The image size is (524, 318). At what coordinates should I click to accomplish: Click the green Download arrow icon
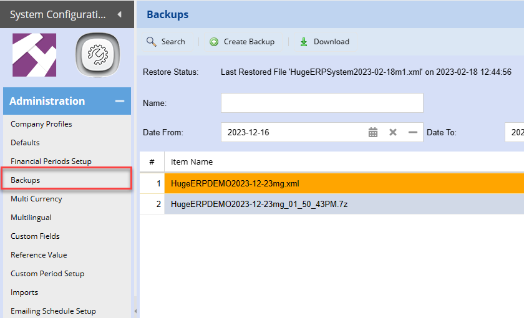coord(304,42)
